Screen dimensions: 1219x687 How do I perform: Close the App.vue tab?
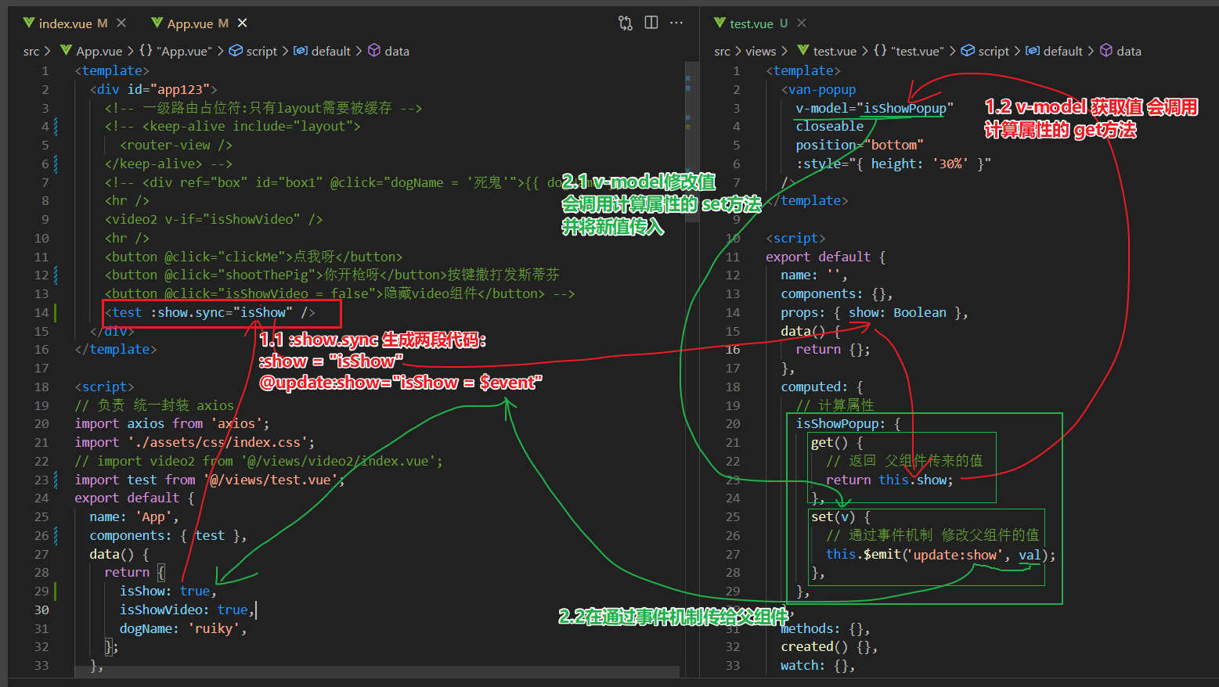[243, 23]
